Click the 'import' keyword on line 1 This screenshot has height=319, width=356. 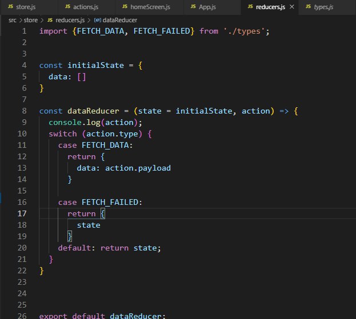coord(53,31)
